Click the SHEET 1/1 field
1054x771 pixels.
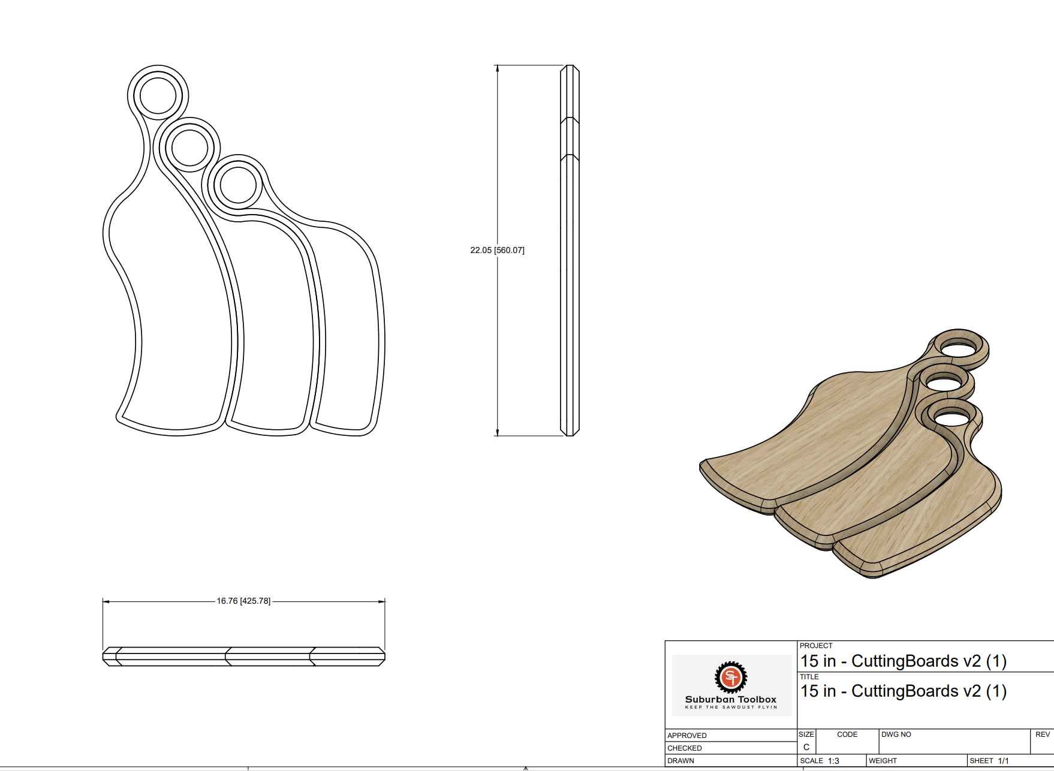click(x=989, y=761)
